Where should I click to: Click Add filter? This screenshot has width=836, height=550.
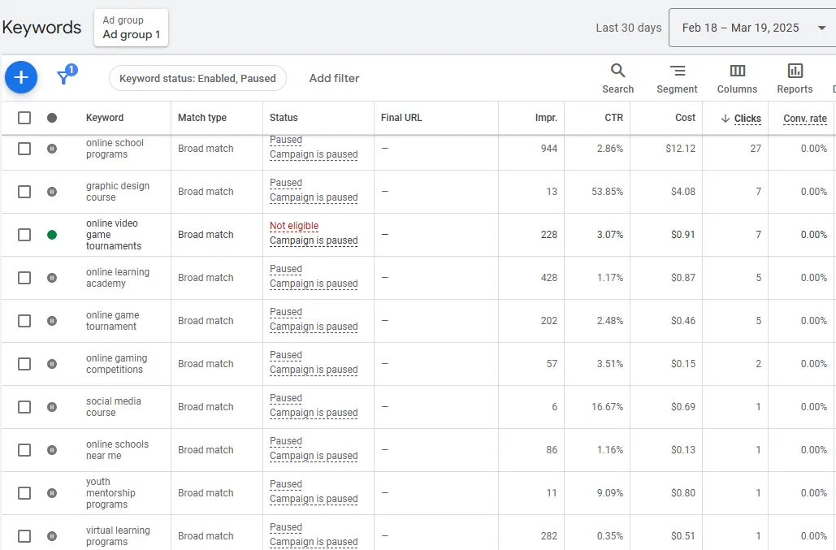coord(334,78)
